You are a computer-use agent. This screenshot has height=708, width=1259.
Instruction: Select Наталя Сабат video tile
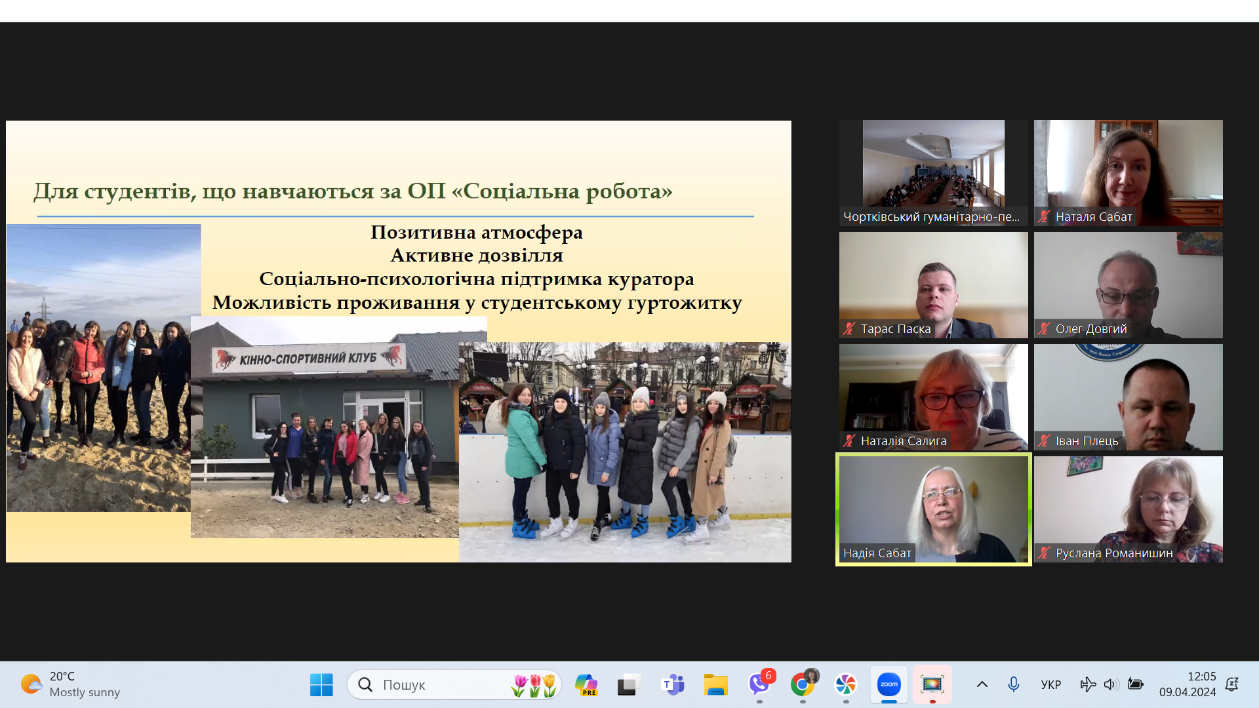(1128, 172)
